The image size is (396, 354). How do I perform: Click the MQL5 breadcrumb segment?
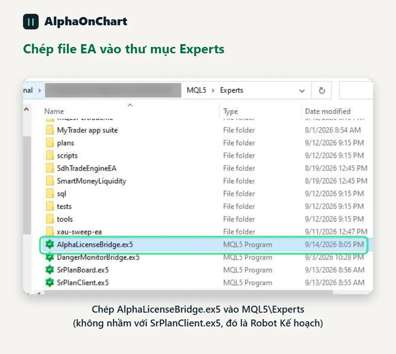[x=197, y=90]
